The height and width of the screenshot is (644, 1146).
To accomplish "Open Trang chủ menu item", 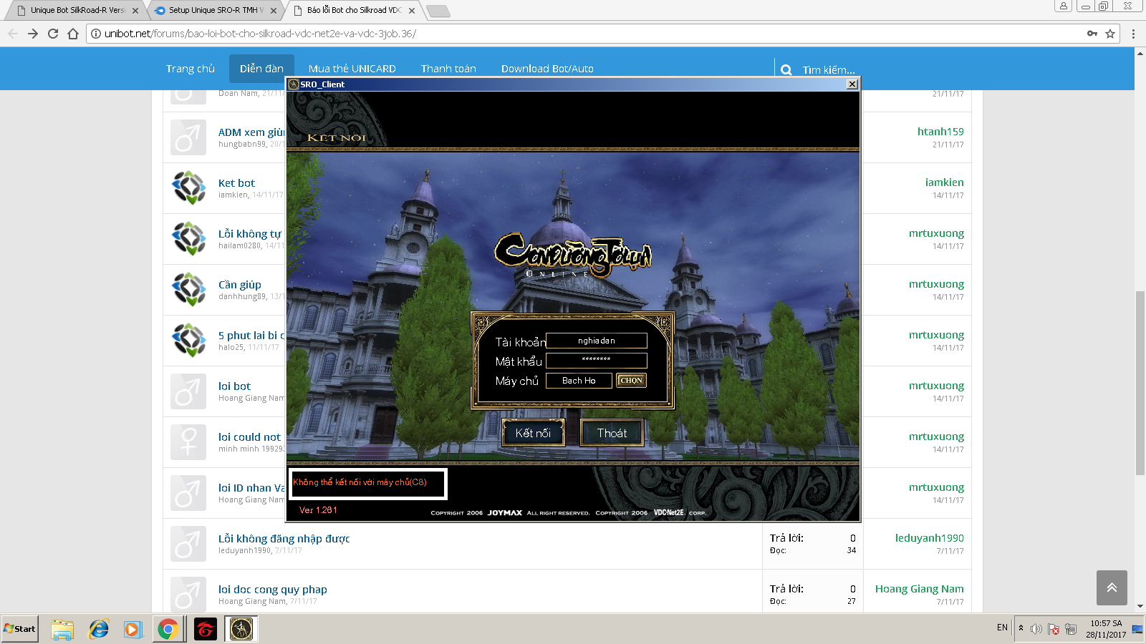I will [x=191, y=69].
